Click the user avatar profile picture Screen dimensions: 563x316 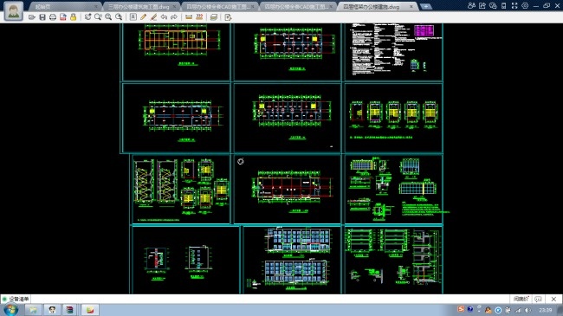point(14,10)
